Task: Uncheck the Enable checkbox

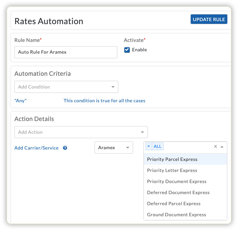Action: coord(127,50)
